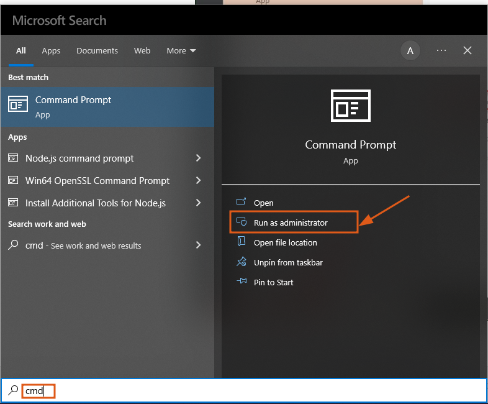Click the Unpin from taskbar icon
488x404 pixels.
coord(241,262)
